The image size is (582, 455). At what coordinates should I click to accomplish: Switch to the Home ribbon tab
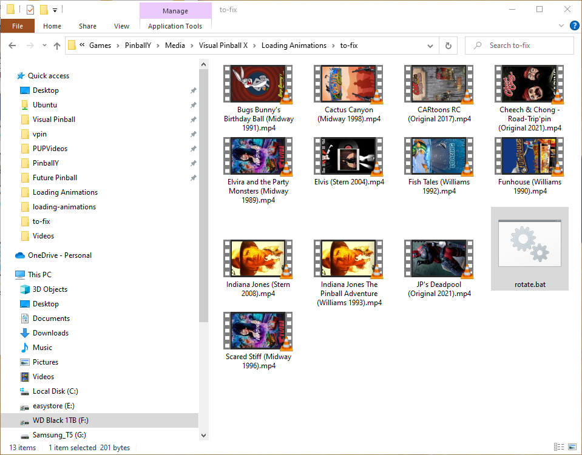tap(52, 26)
